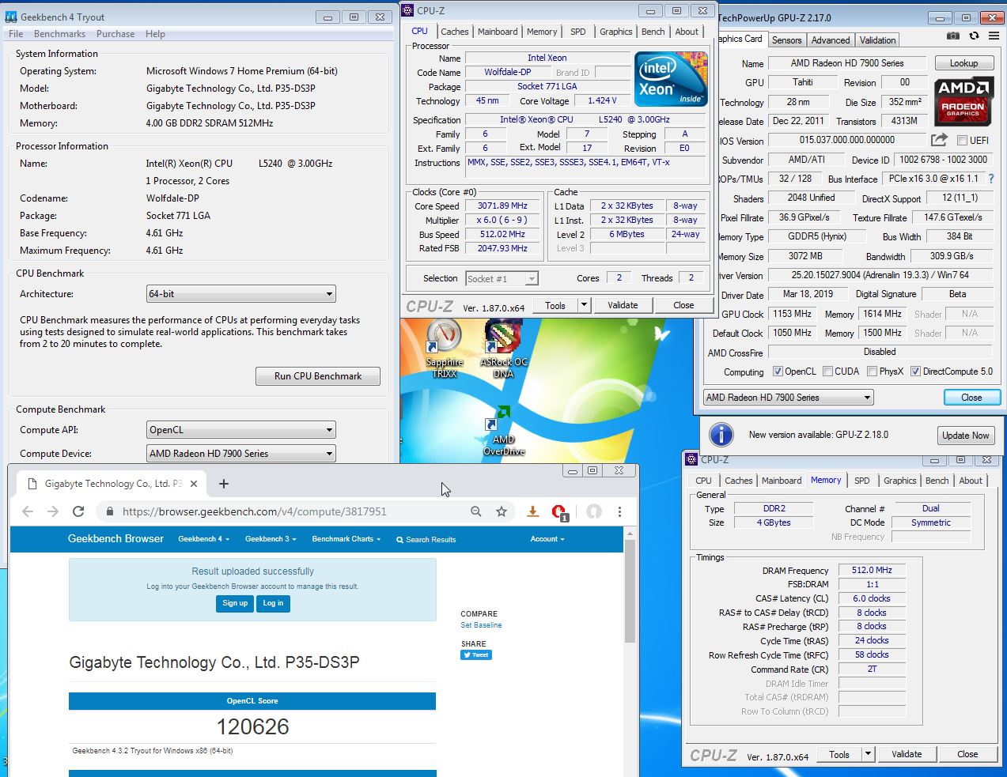Viewport: 1007px width, 777px height.
Task: Click the browser back arrow
Action: 28,511
